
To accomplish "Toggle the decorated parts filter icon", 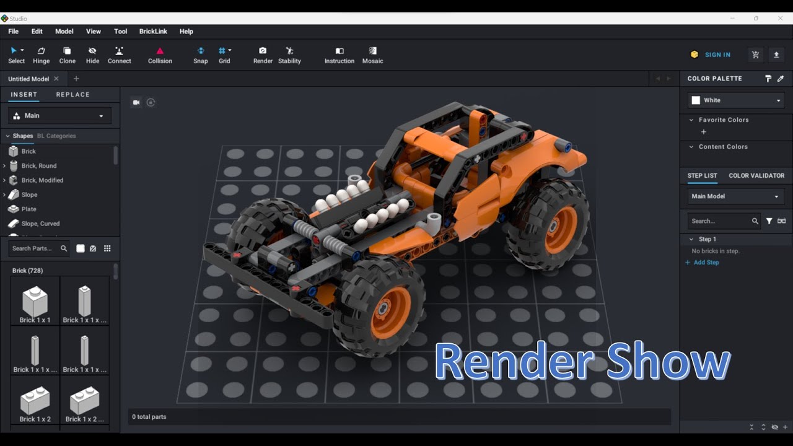I will pyautogui.click(x=93, y=248).
